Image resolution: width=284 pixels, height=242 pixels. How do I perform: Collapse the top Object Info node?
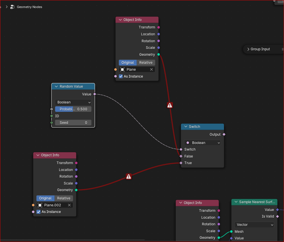coord(120,20)
